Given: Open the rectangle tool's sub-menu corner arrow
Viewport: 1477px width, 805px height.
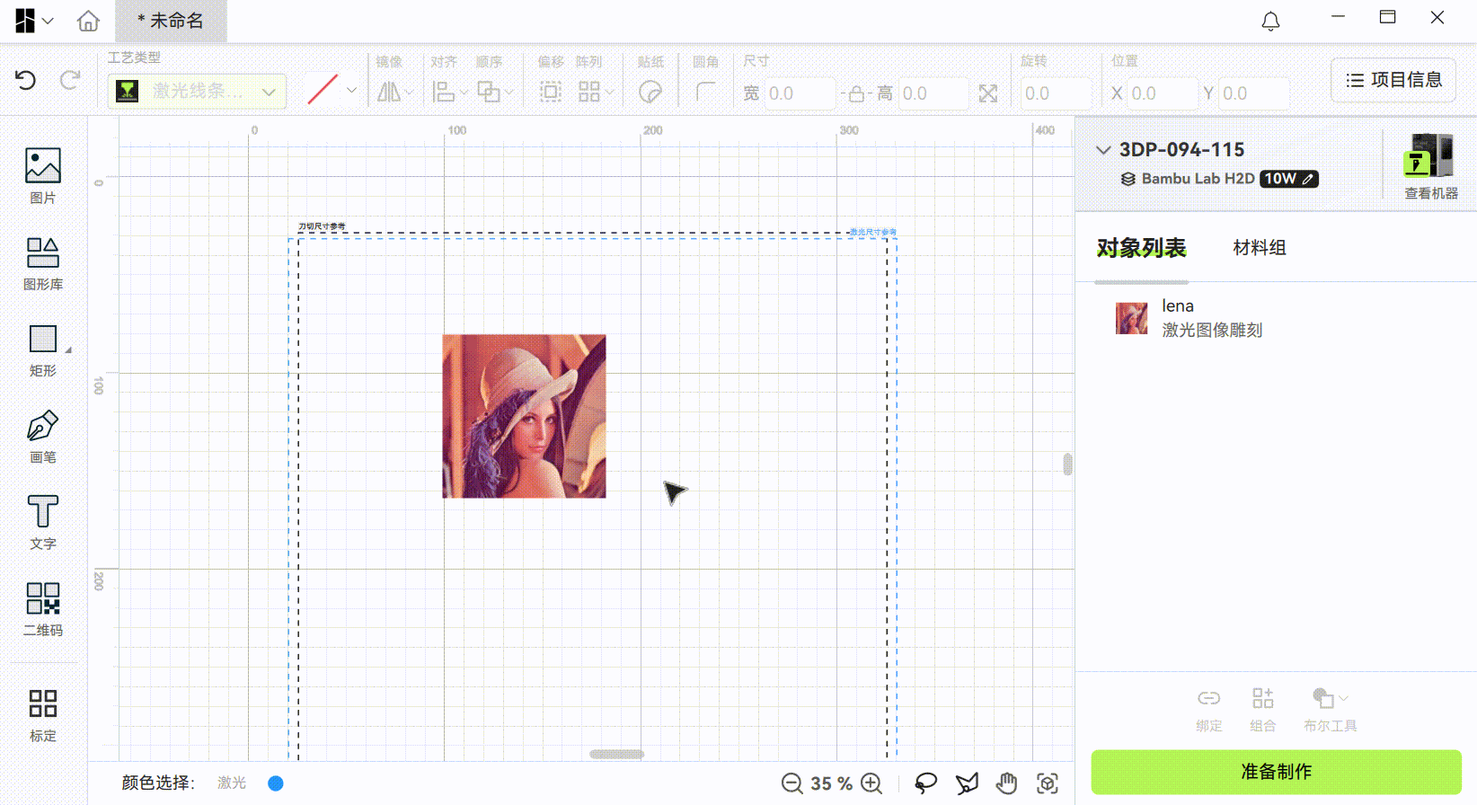Looking at the screenshot, I should tap(68, 350).
